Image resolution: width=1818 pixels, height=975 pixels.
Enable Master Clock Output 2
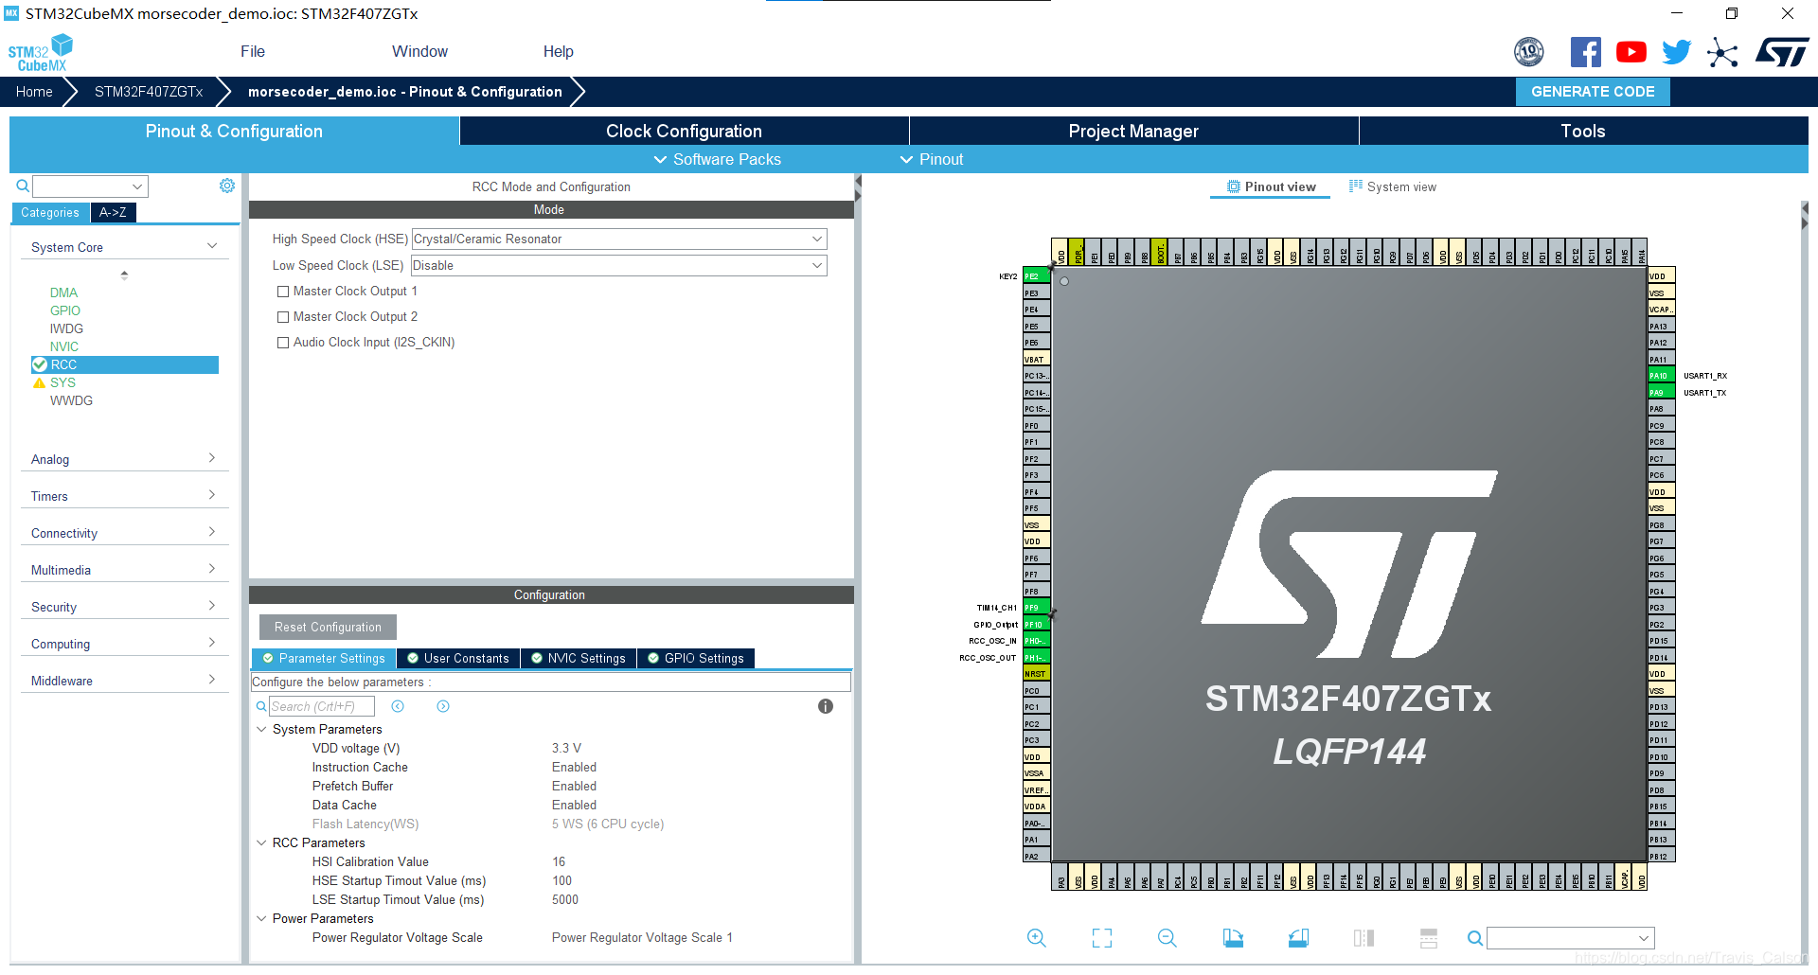point(283,317)
